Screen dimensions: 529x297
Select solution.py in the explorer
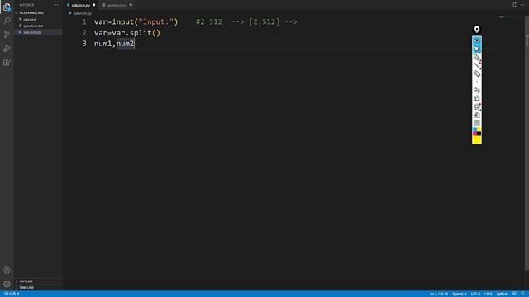point(32,32)
